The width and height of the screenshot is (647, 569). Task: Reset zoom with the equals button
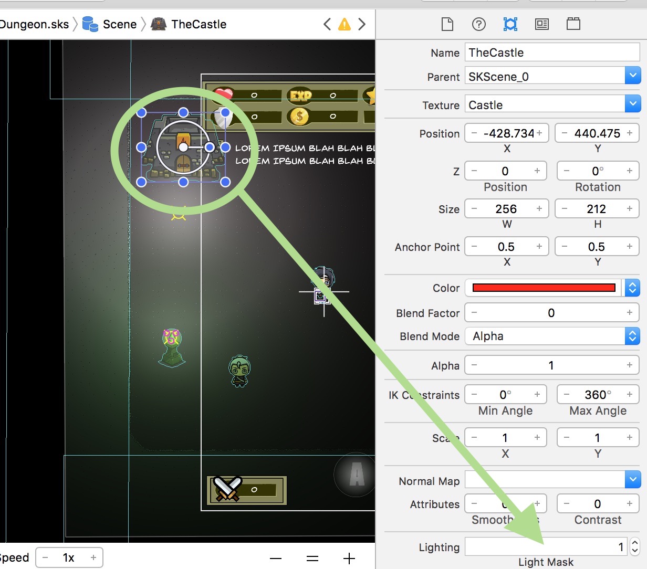312,559
